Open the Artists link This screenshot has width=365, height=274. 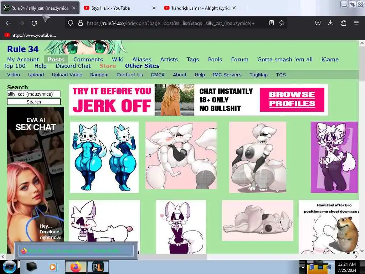pyautogui.click(x=169, y=60)
